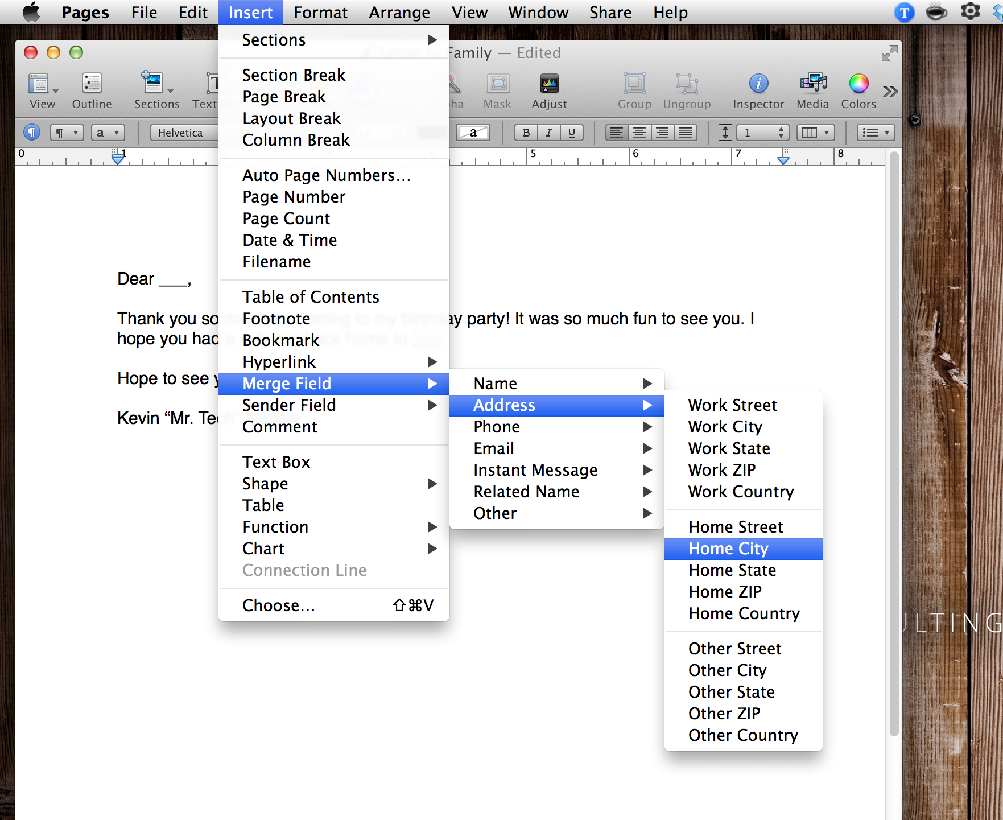Align text right

(662, 133)
